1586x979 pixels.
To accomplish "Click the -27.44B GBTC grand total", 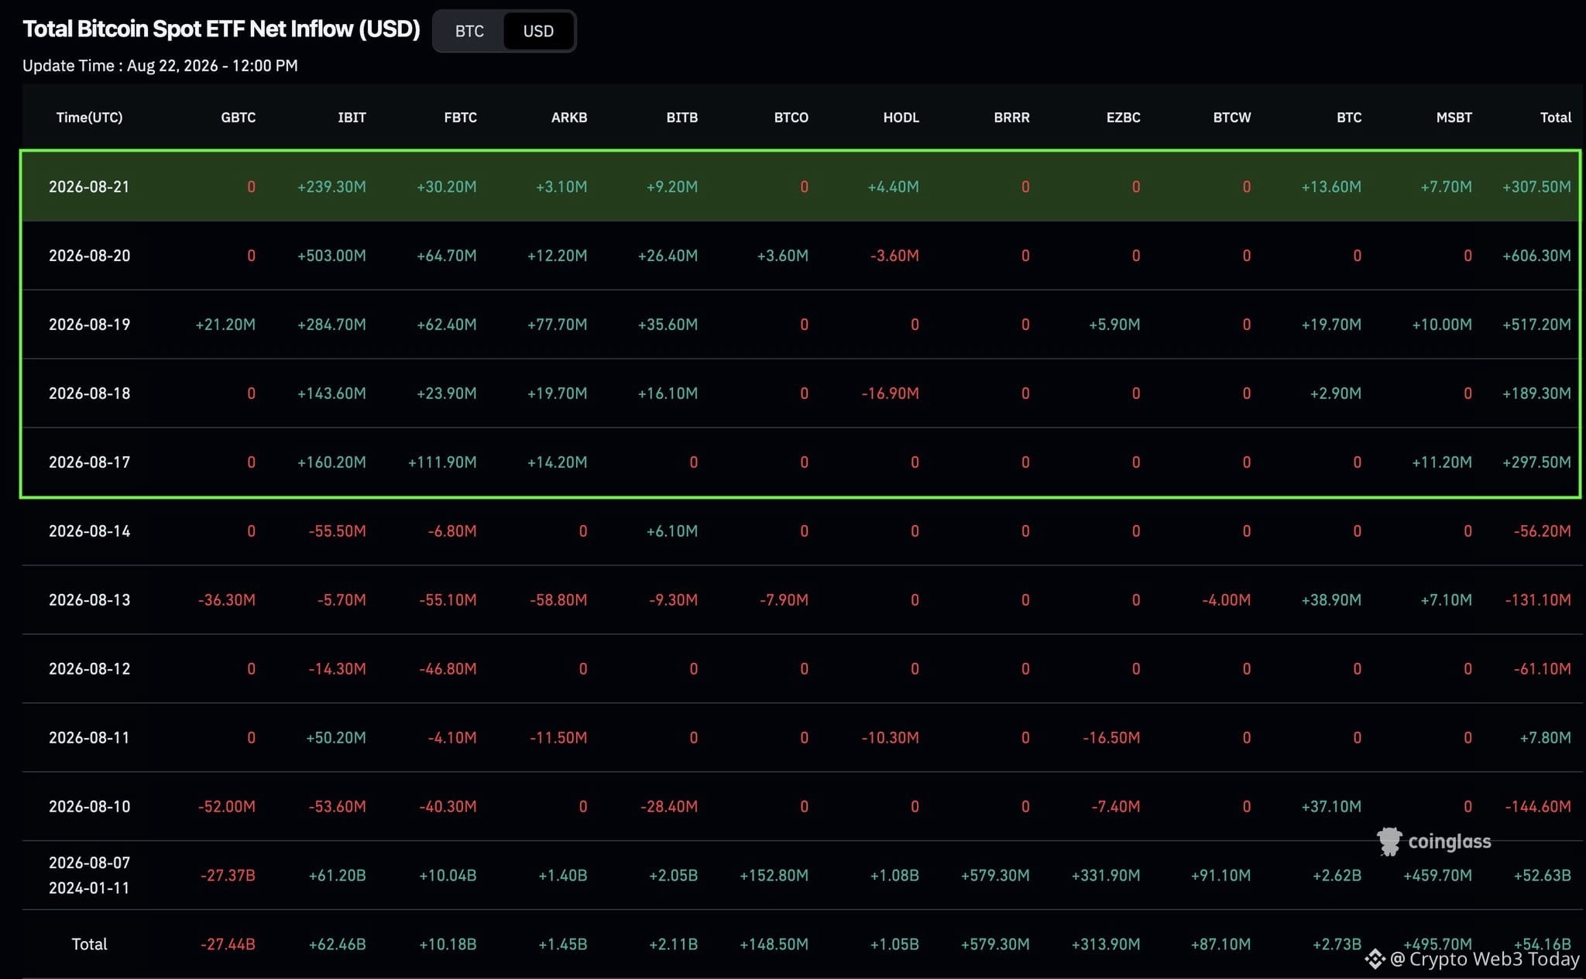I will 228,944.
